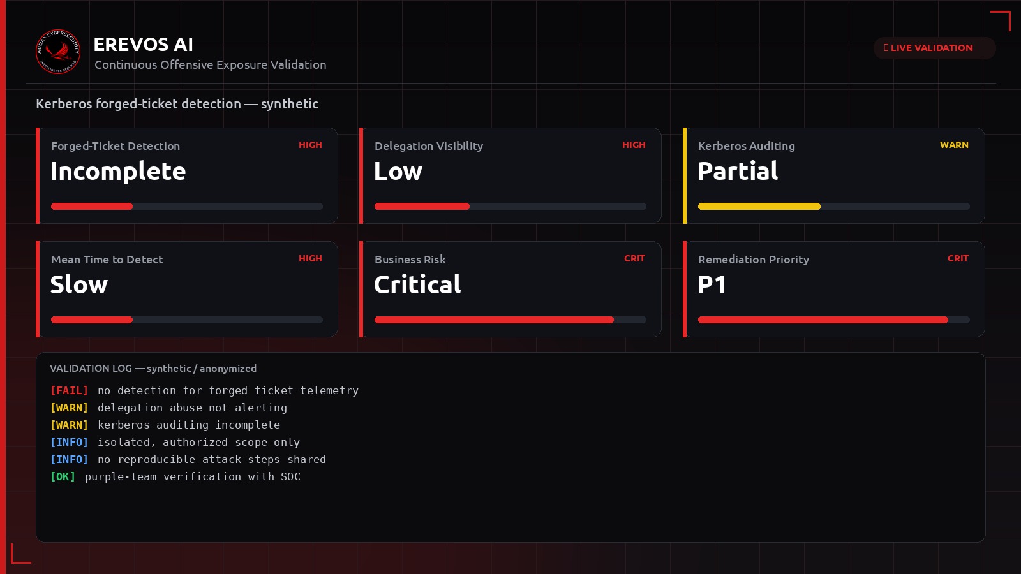1021x574 pixels.
Task: Click the [FAIL] tag in the log
Action: pyautogui.click(x=69, y=390)
